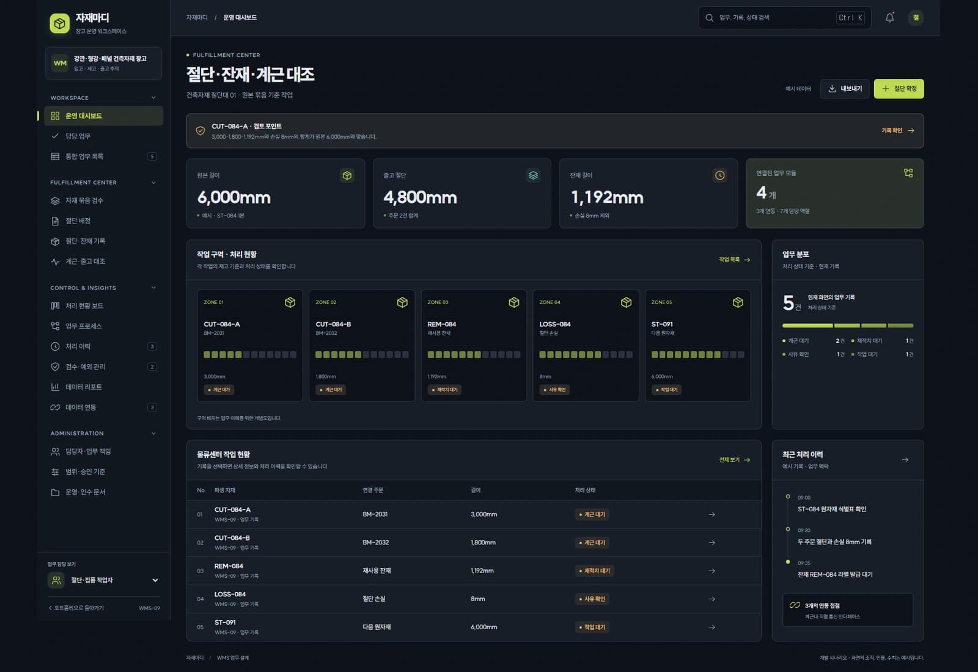978x672 pixels.
Task: Open the 작업 목록 link
Action: [x=734, y=260]
